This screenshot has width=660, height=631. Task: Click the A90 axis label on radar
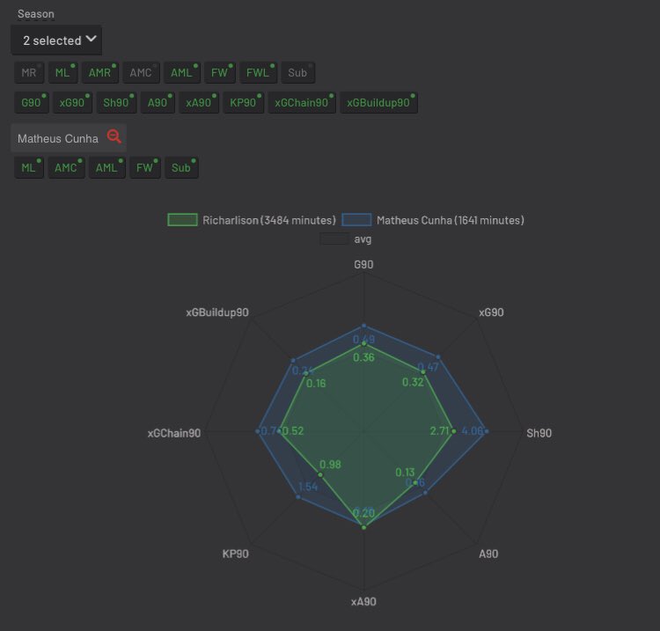coord(488,554)
